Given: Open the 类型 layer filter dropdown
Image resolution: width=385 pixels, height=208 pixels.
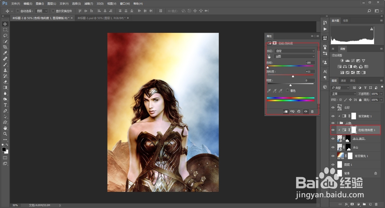Looking at the screenshot, I should tap(340, 88).
